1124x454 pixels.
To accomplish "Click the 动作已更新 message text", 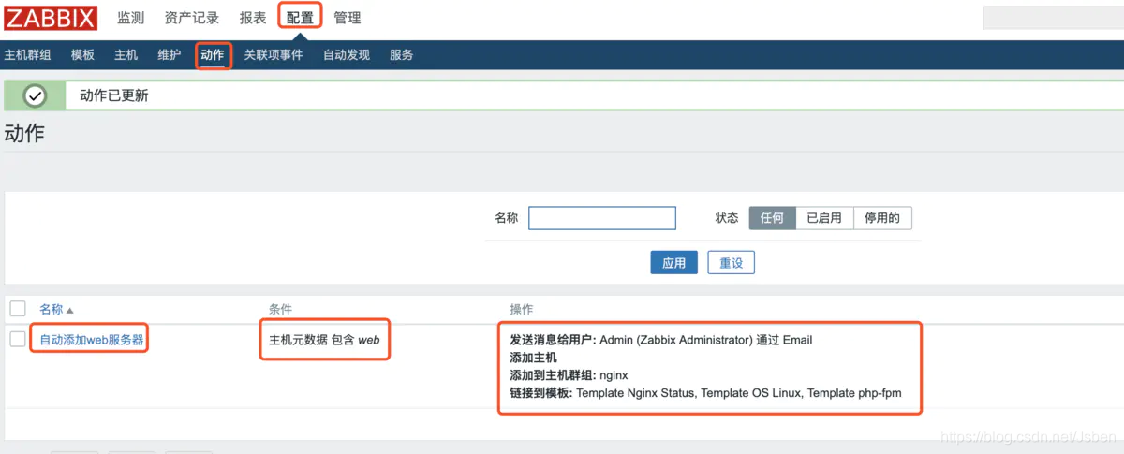I will click(114, 95).
